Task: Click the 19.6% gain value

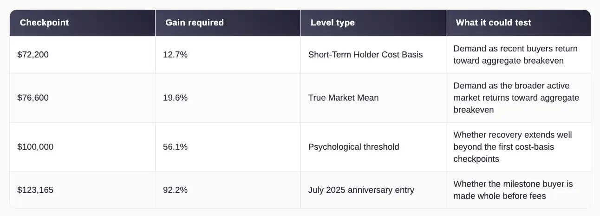Action: coord(176,98)
